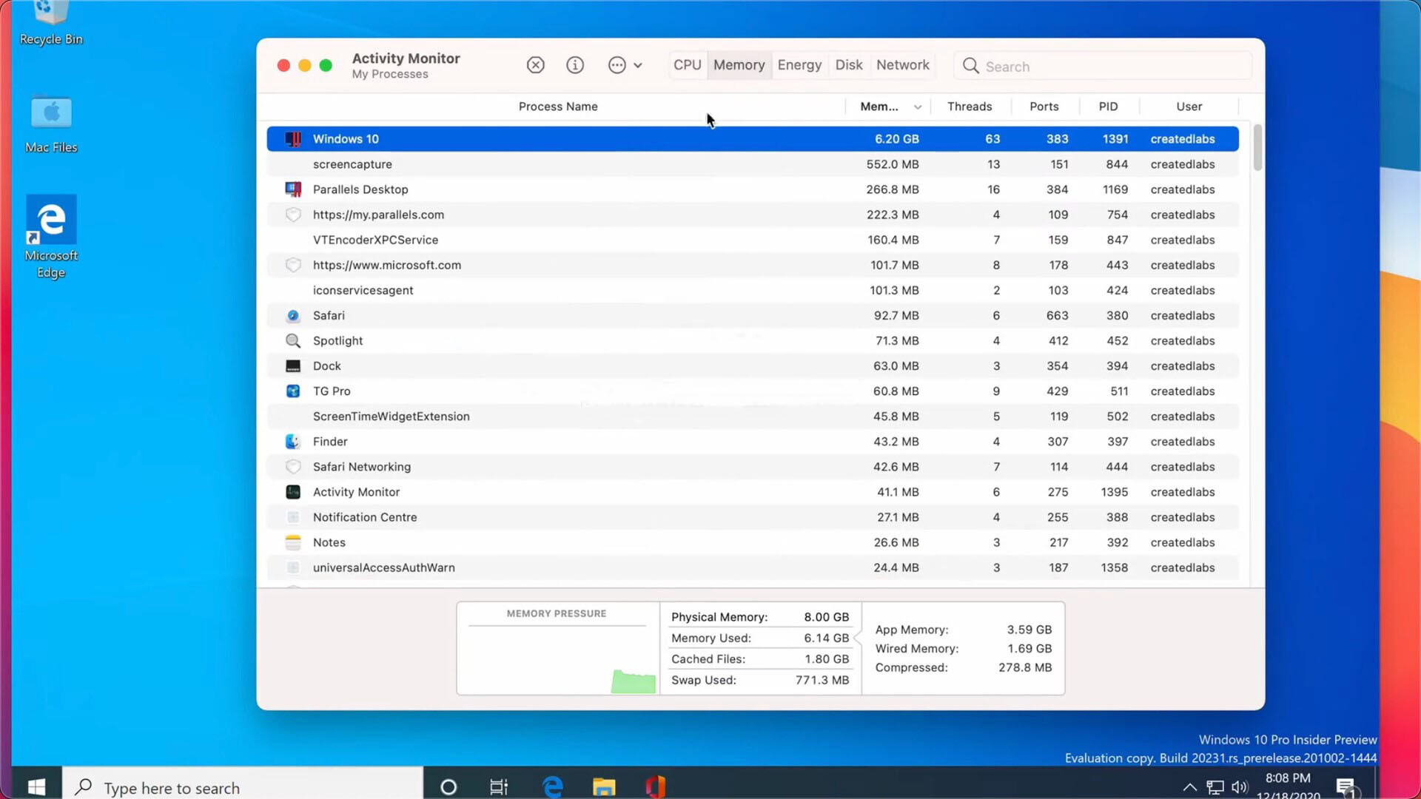
Task: Click inside the Activity Monitor search field
Action: point(1073,66)
